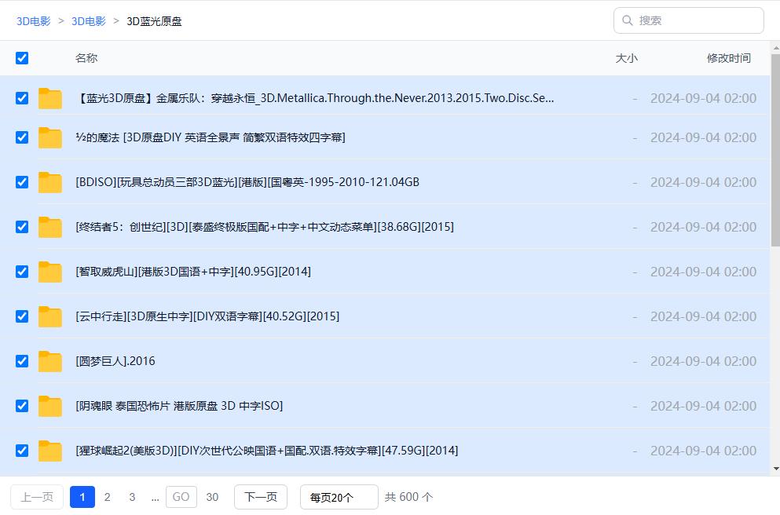Uncheck the 金属乐队：穿越永恒 folder checkbox
The width and height of the screenshot is (780, 515).
(22, 98)
